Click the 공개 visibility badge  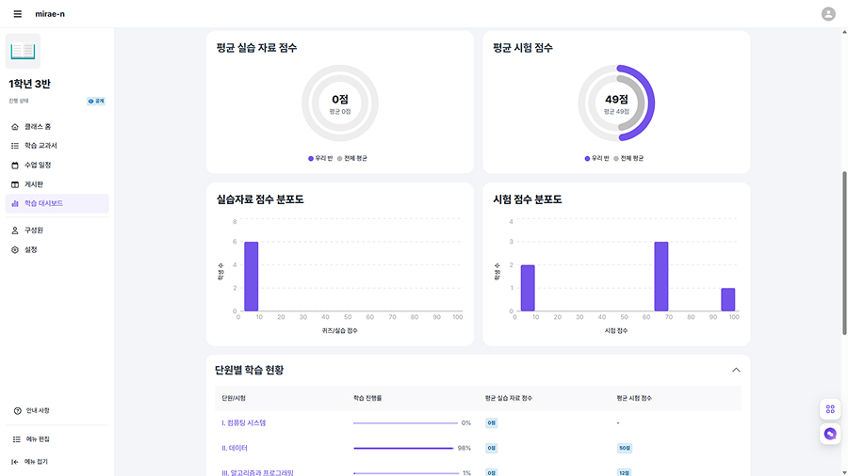96,101
